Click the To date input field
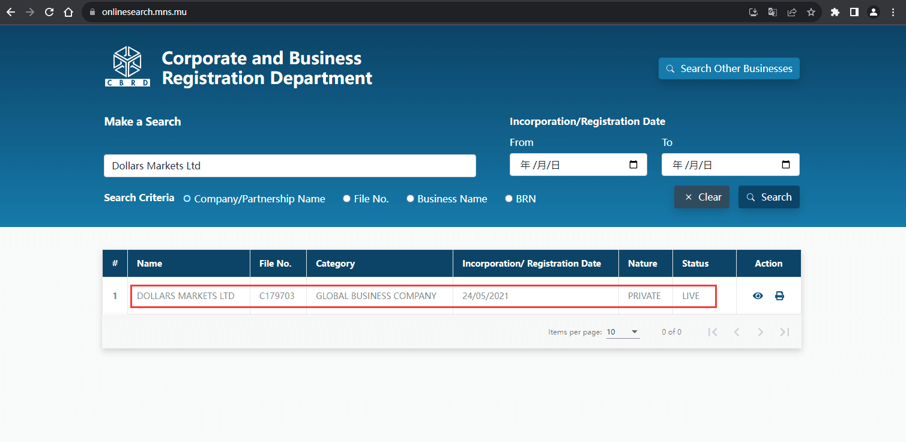 click(731, 165)
